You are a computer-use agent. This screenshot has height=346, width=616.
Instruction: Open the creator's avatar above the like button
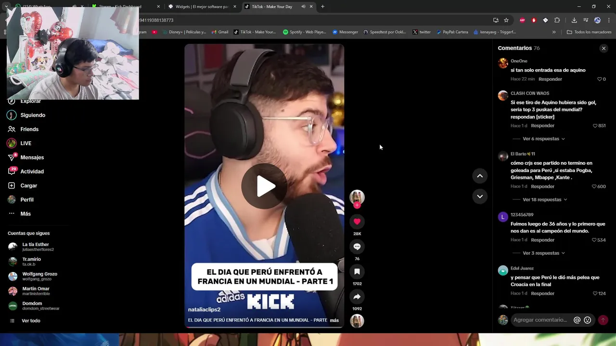tap(357, 197)
